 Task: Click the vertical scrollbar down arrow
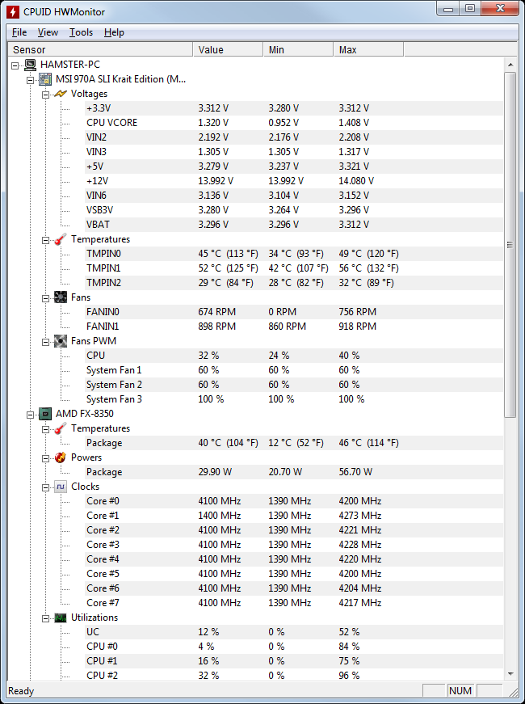510,674
